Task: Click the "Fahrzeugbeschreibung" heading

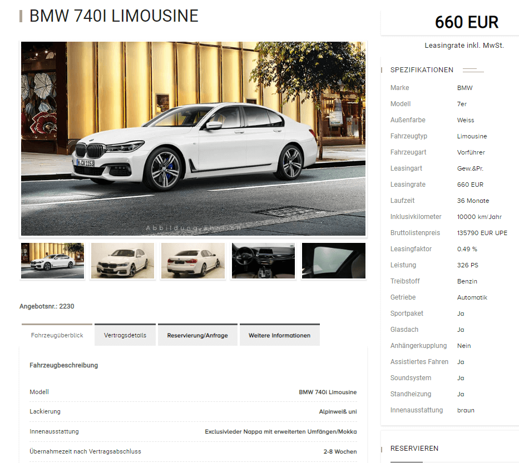Action: 63,365
